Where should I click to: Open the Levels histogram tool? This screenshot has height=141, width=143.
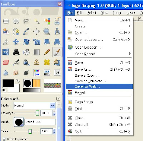[47, 72]
